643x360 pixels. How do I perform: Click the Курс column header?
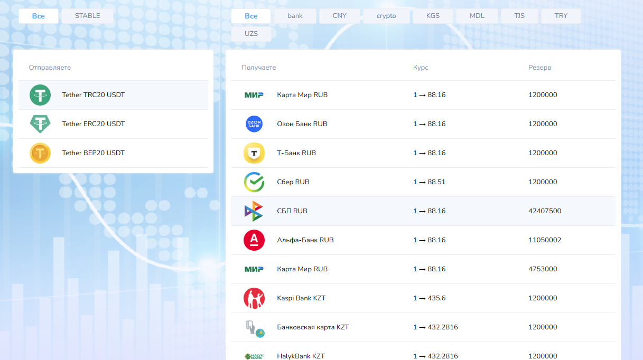[421, 68]
